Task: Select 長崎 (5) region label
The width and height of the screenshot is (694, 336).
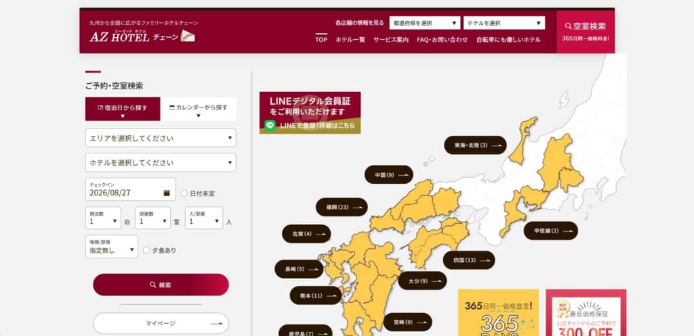Action: (x=299, y=269)
